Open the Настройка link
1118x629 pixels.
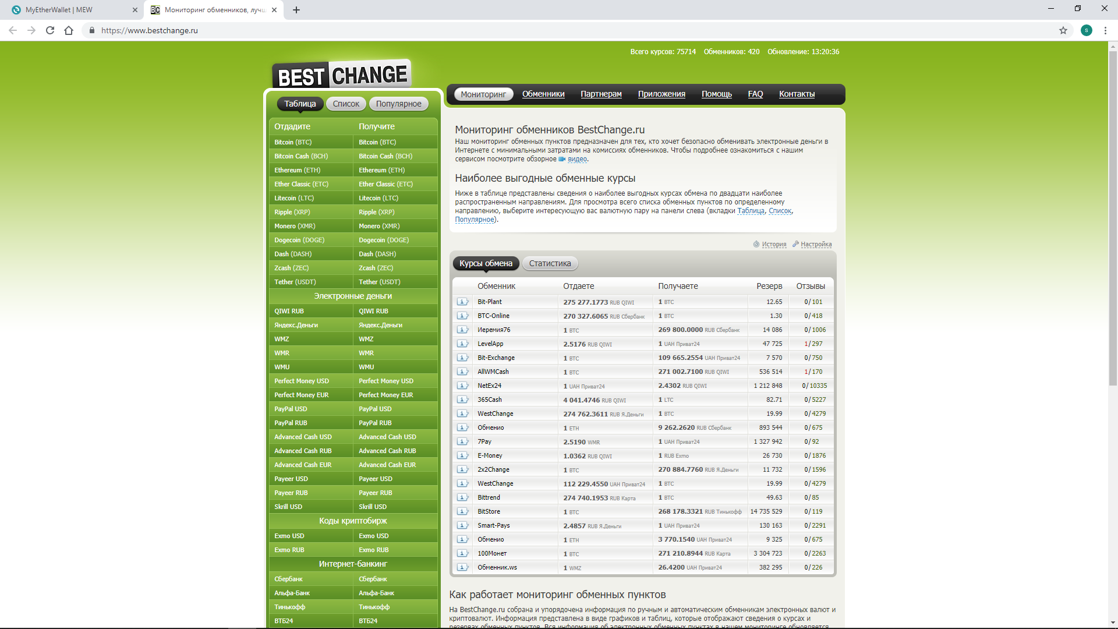pos(816,244)
